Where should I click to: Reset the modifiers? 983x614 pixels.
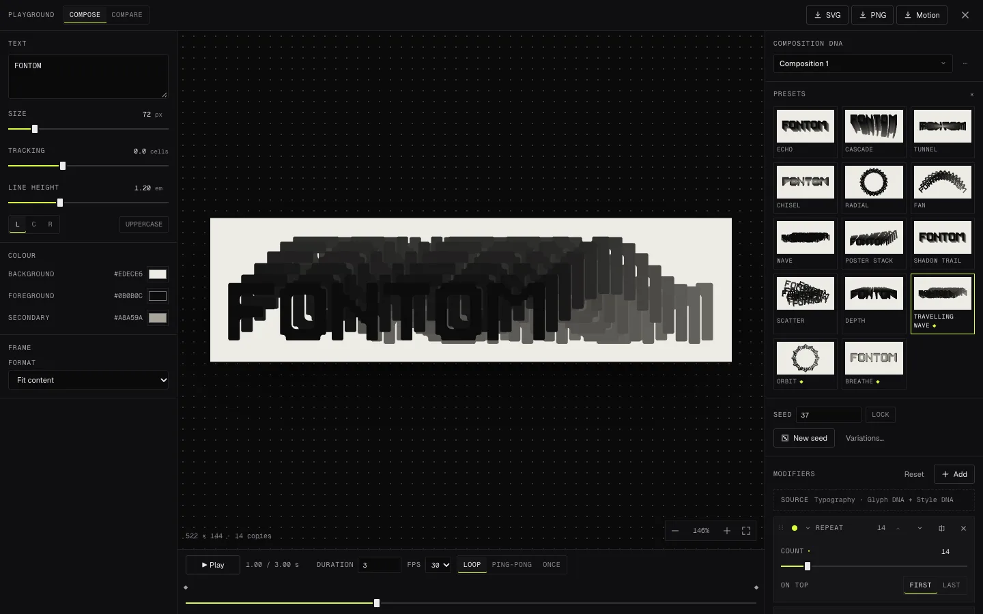tap(914, 474)
